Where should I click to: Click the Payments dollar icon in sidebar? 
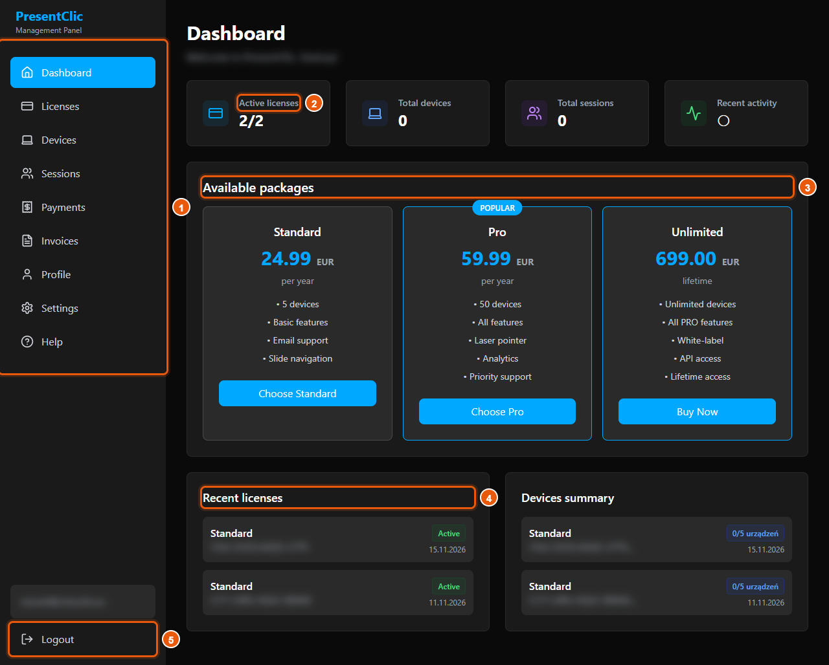(27, 207)
